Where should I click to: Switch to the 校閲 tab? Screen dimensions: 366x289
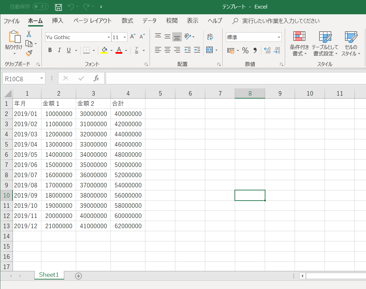tap(172, 20)
